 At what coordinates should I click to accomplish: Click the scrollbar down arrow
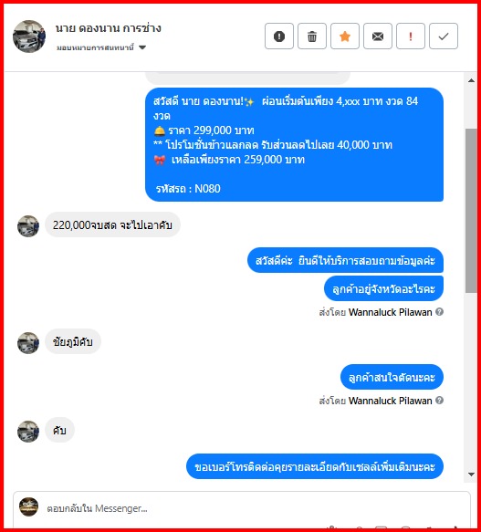[x=471, y=475]
